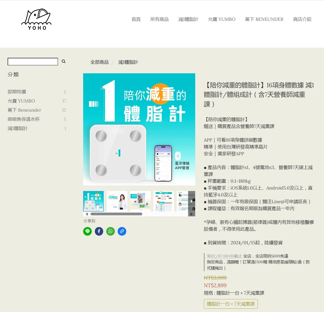Click the YOHO whale logo
Viewport: 324px width, 312px height.
tap(36, 20)
